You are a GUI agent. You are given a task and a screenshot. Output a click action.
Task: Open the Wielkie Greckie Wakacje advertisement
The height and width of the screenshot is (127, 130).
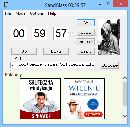[84, 99]
